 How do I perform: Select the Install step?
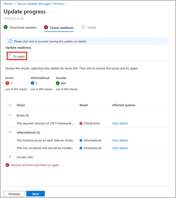click(88, 27)
